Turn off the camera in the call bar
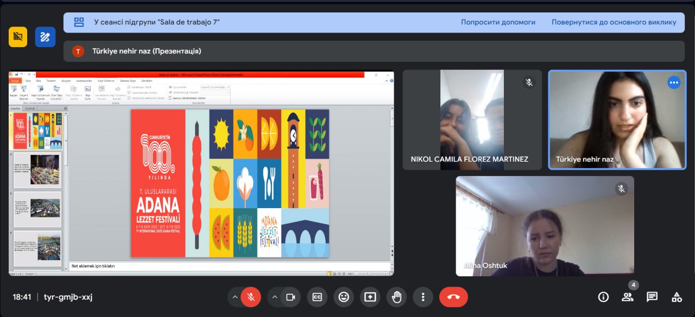Image resolution: width=695 pixels, height=317 pixels. click(x=290, y=297)
